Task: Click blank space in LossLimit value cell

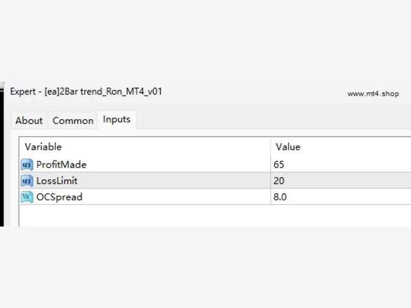Action: click(349, 181)
